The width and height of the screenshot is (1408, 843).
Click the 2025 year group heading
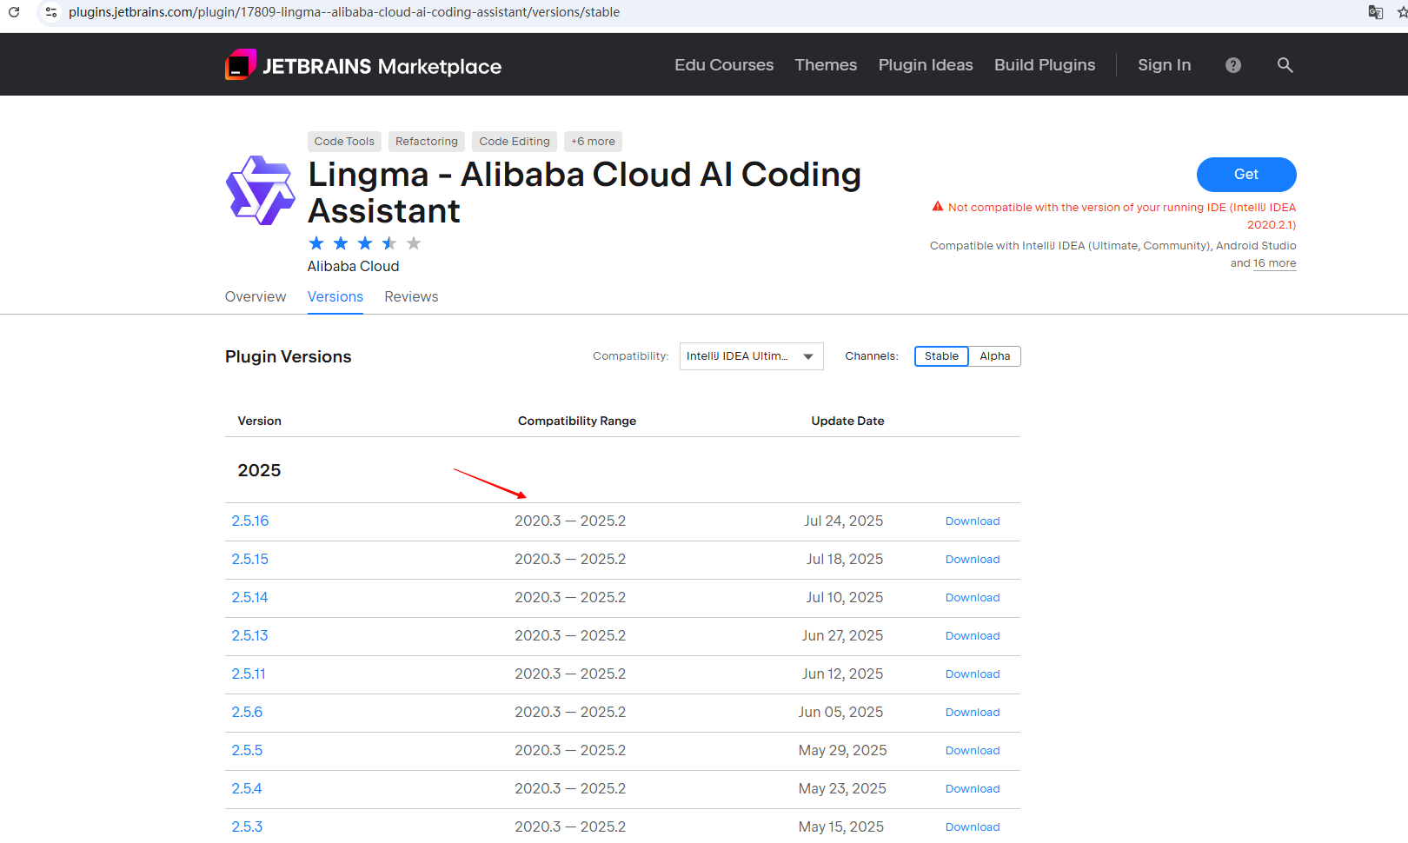259,471
